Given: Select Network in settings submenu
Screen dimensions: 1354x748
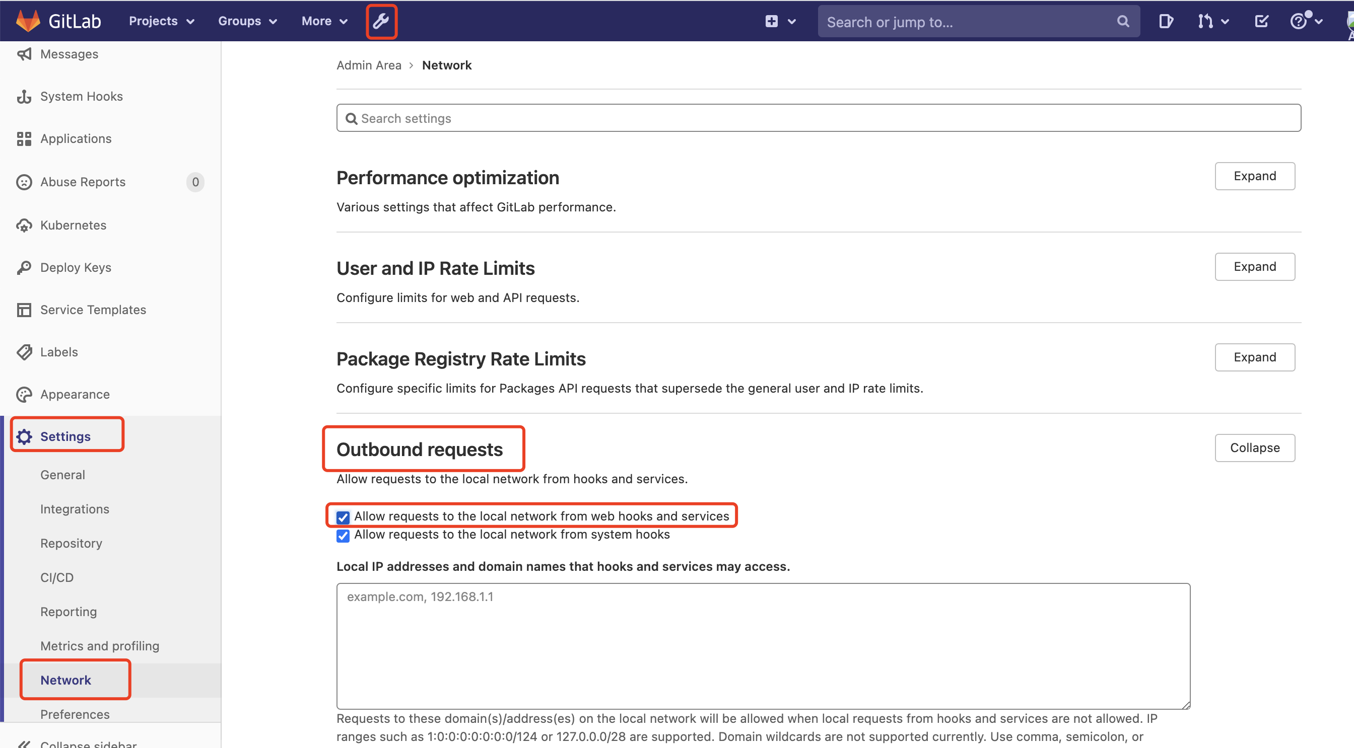Looking at the screenshot, I should (65, 680).
